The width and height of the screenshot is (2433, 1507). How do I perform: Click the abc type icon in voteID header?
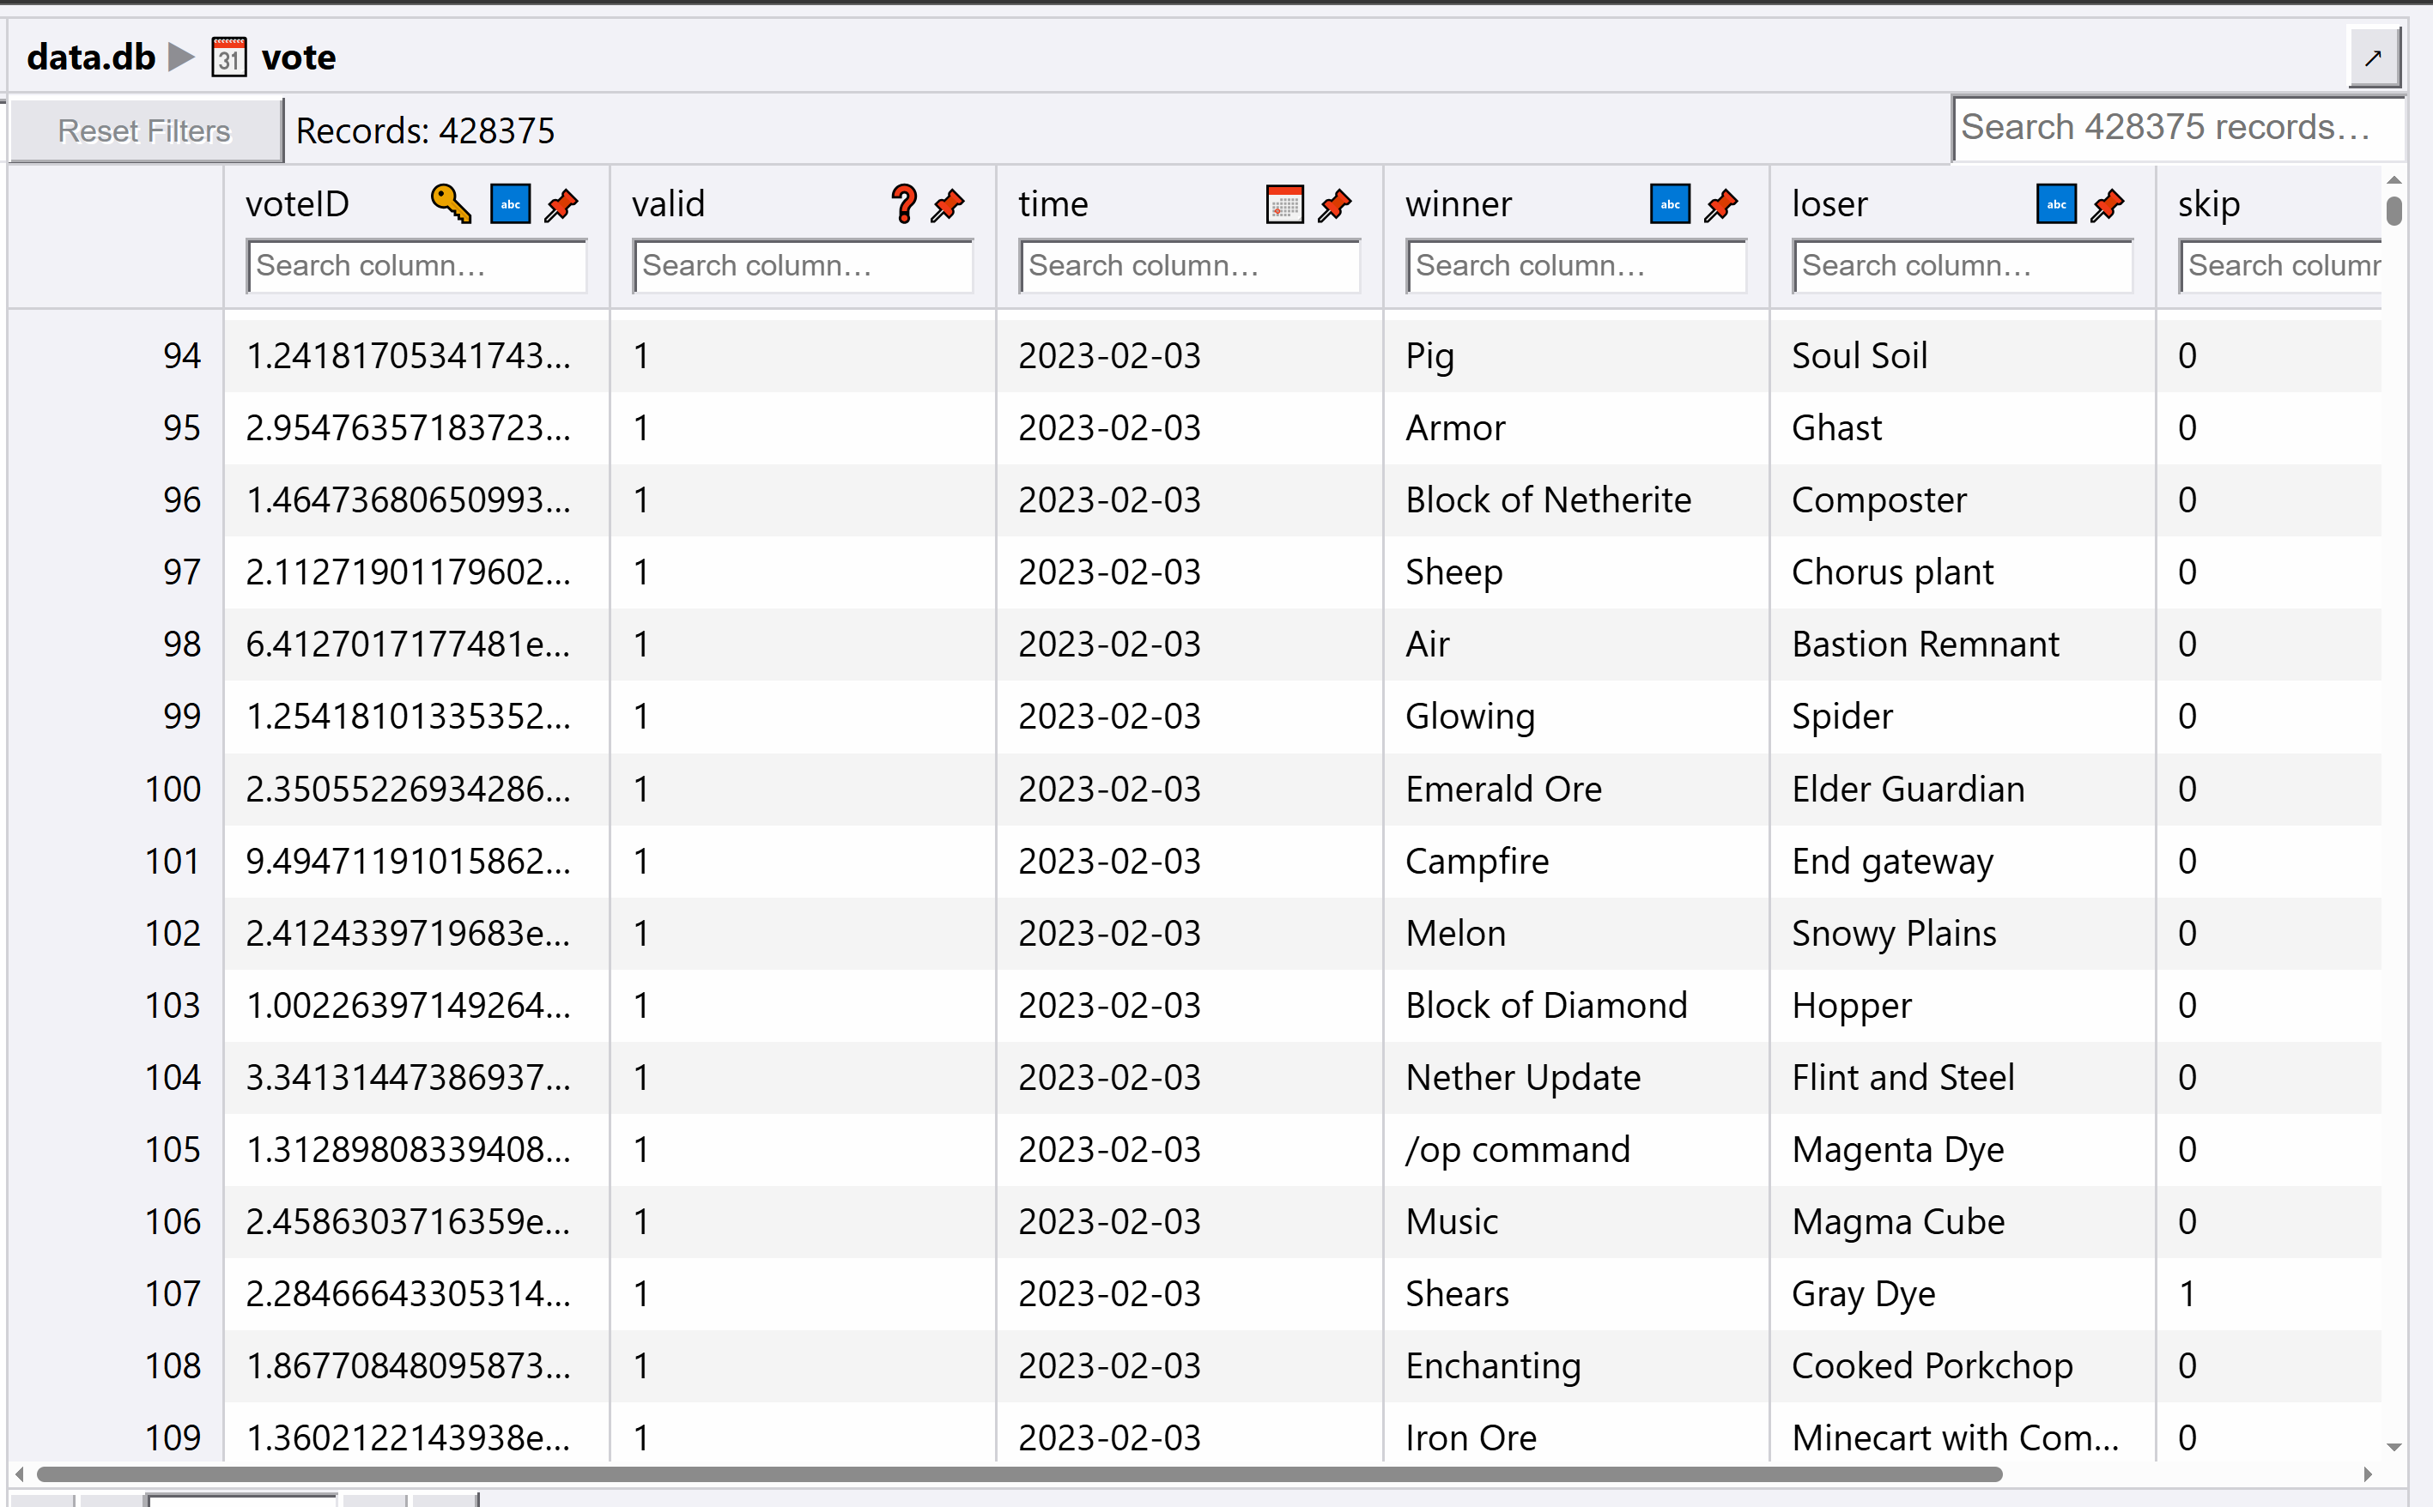point(510,204)
